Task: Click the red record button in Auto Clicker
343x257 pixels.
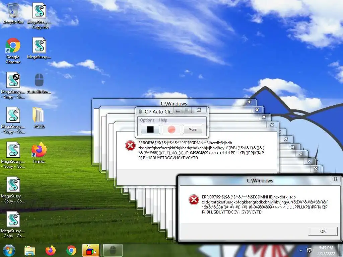Action: 171,130
